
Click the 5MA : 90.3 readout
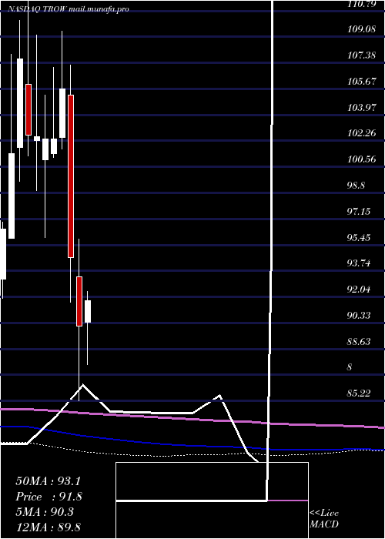tap(45, 512)
